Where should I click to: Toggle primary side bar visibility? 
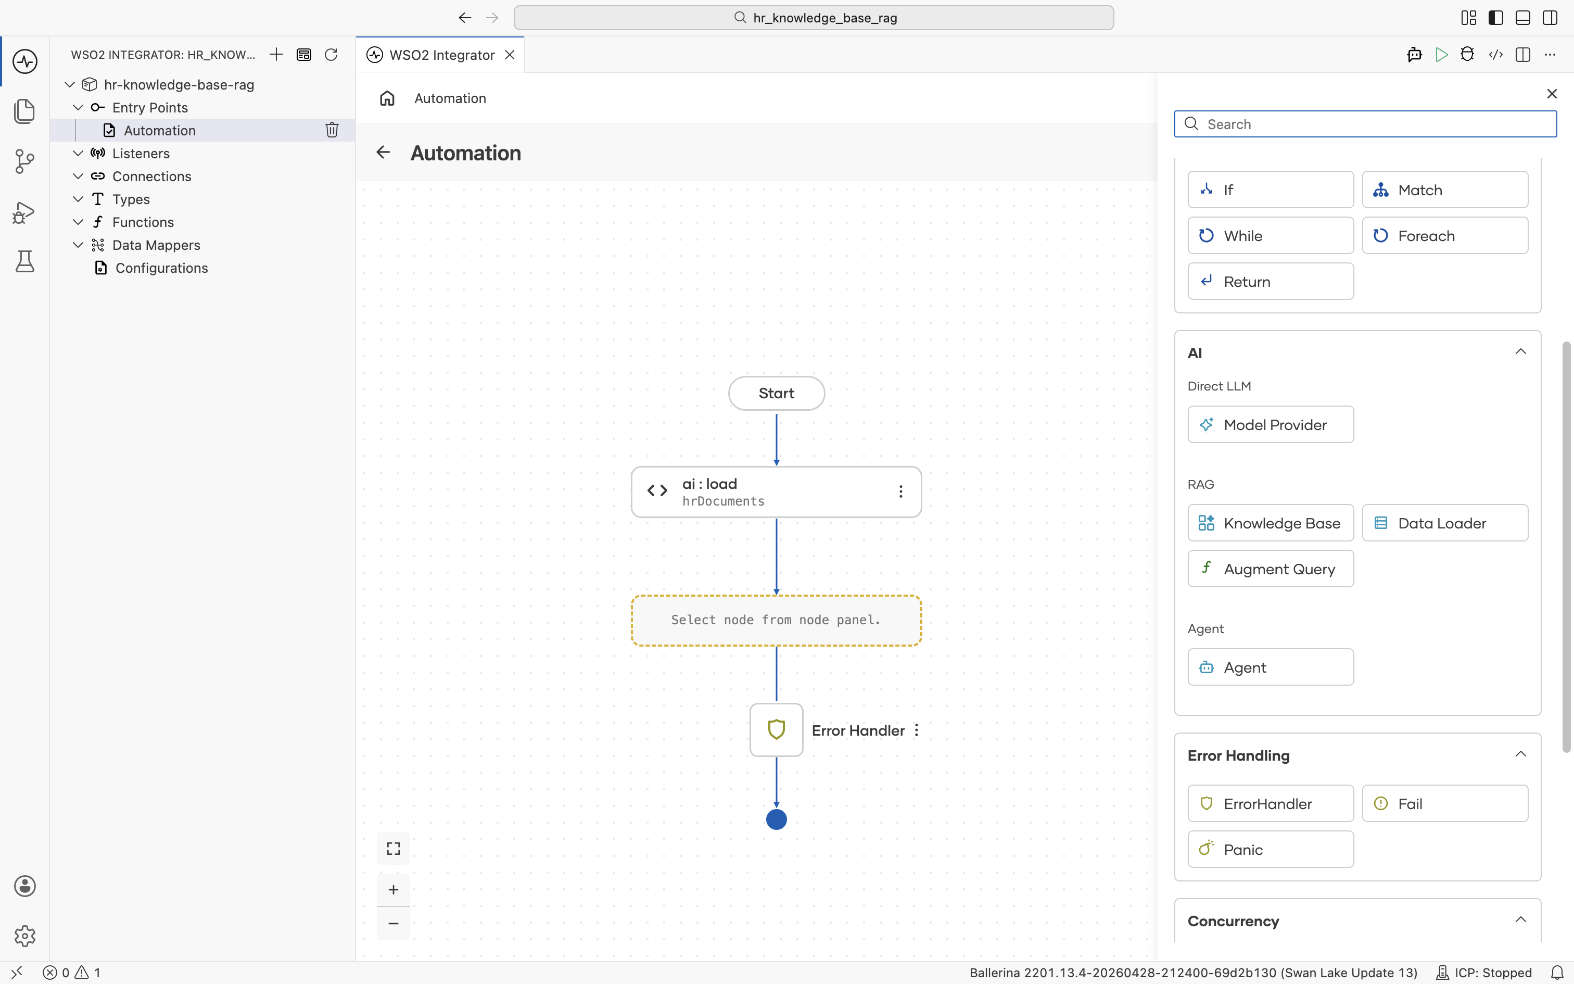(x=1496, y=18)
